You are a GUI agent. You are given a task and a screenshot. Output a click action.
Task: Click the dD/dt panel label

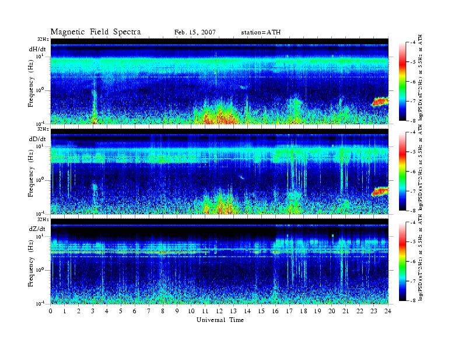click(x=37, y=139)
